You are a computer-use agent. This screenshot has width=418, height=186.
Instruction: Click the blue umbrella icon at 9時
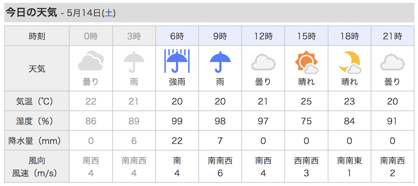(220, 62)
